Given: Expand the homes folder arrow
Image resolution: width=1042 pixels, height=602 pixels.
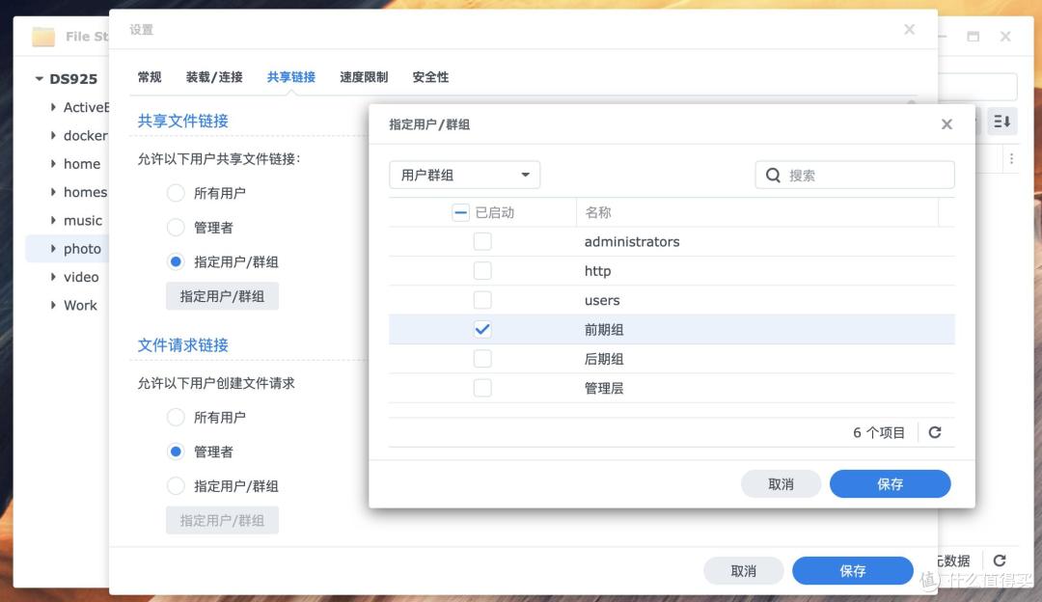Looking at the screenshot, I should pyautogui.click(x=53, y=192).
